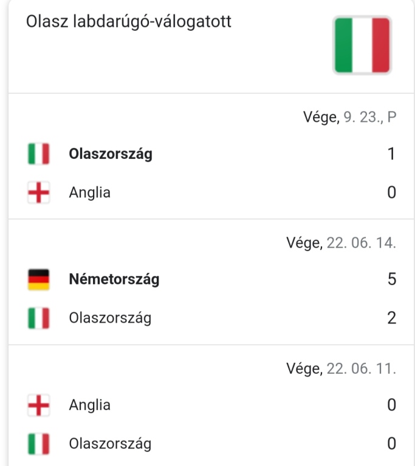Click the large Italy flag team logo
The image size is (415, 466).
[x=362, y=45]
